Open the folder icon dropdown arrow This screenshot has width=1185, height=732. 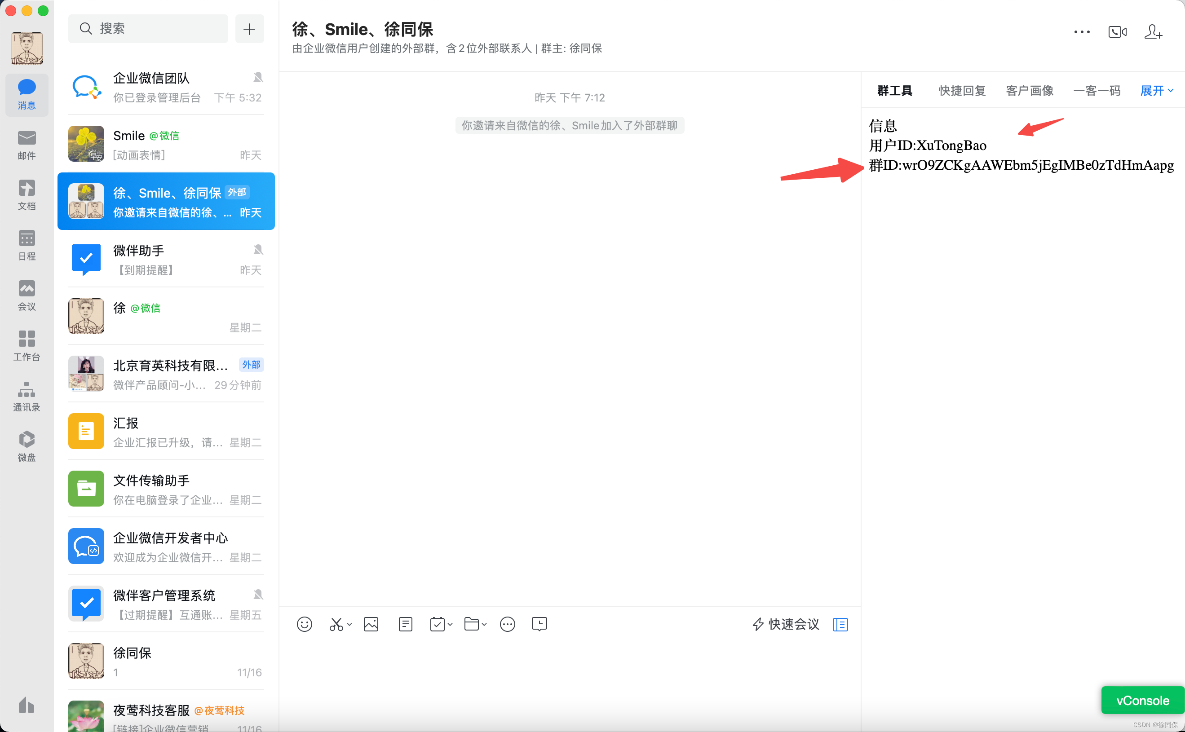click(484, 625)
